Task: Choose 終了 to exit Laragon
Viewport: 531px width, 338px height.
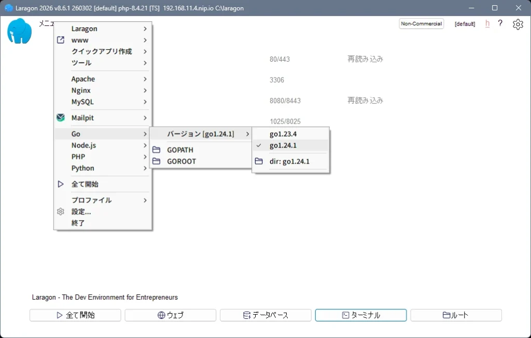Action: click(x=102, y=223)
